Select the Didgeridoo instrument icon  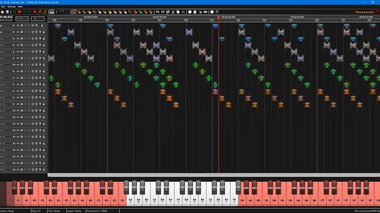pos(135,12)
